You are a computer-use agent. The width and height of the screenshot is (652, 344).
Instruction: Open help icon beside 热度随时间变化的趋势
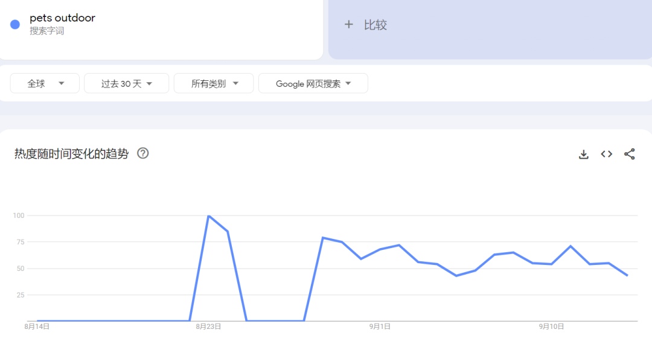(142, 153)
